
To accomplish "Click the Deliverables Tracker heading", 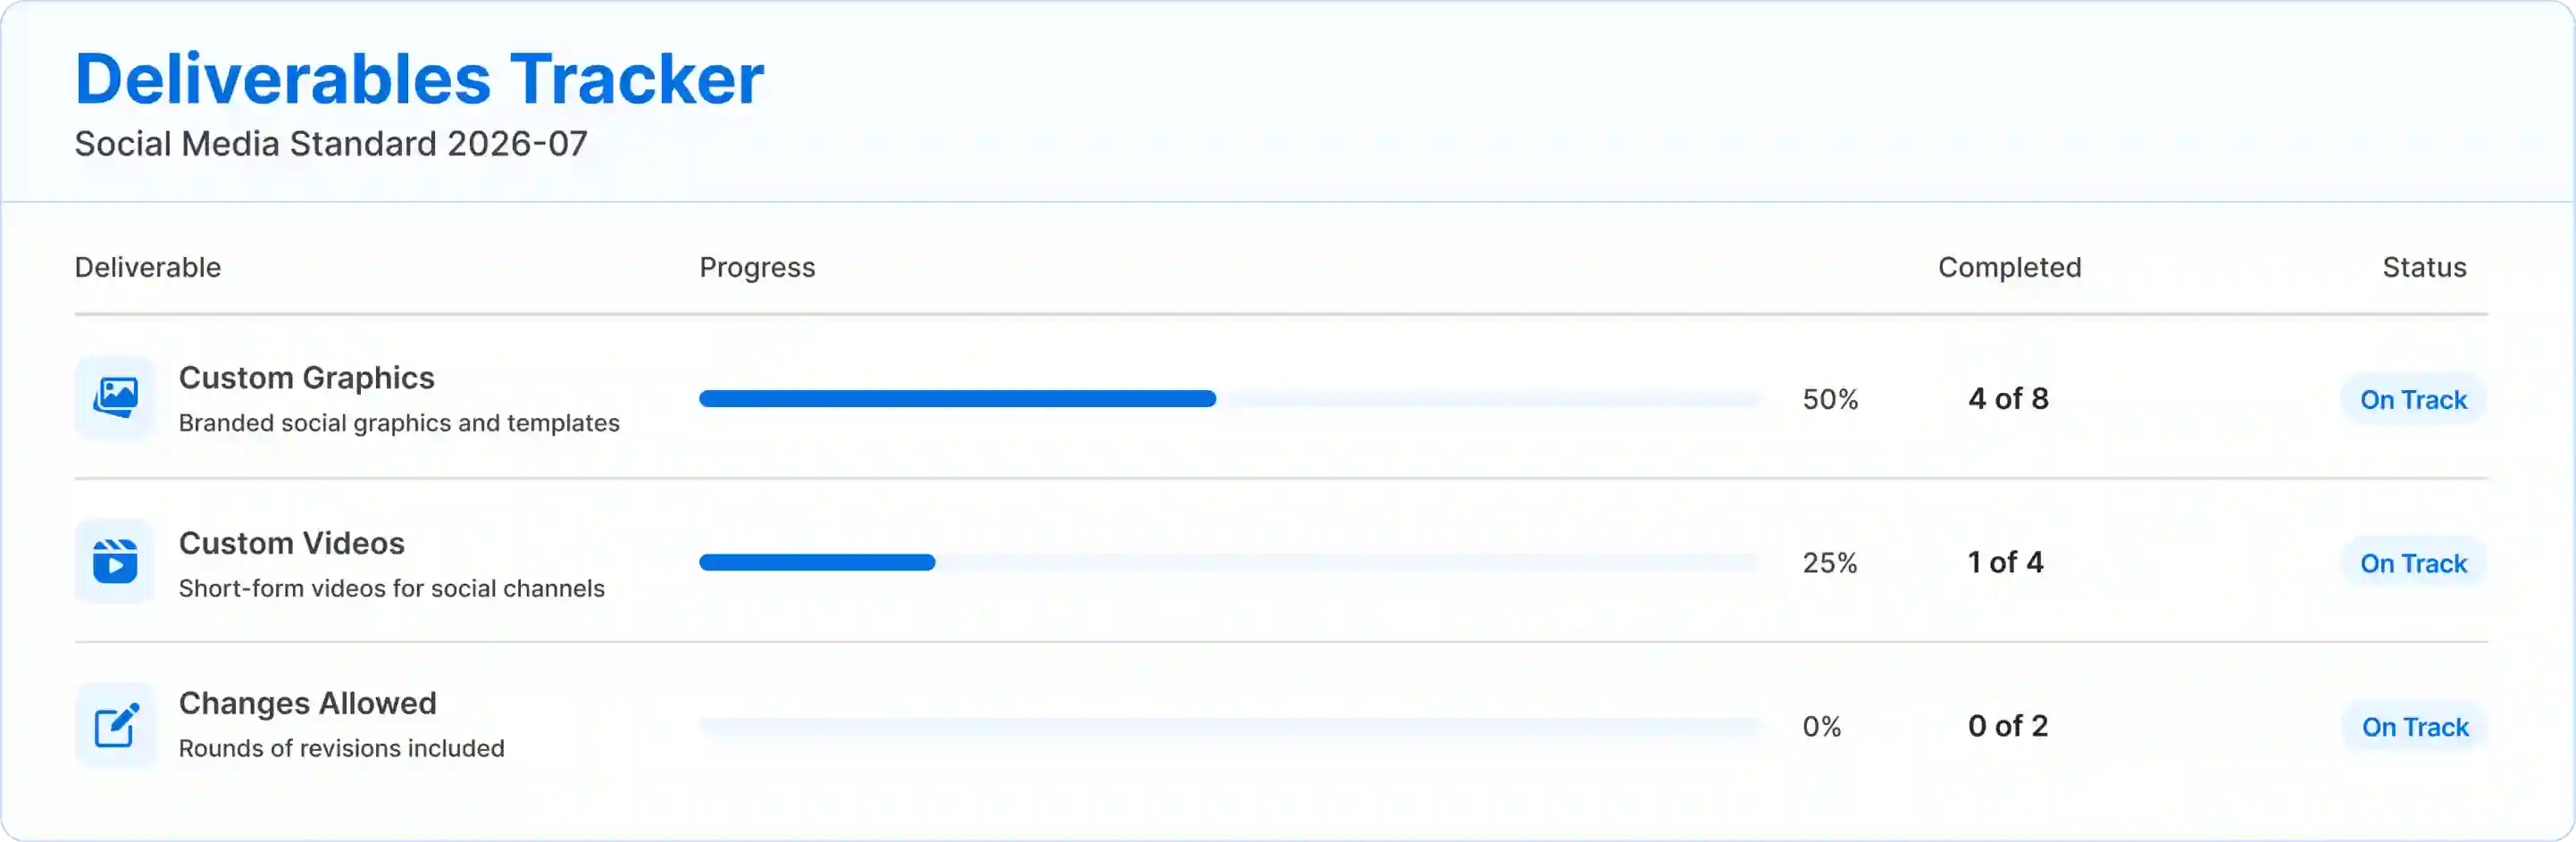I will click(419, 79).
